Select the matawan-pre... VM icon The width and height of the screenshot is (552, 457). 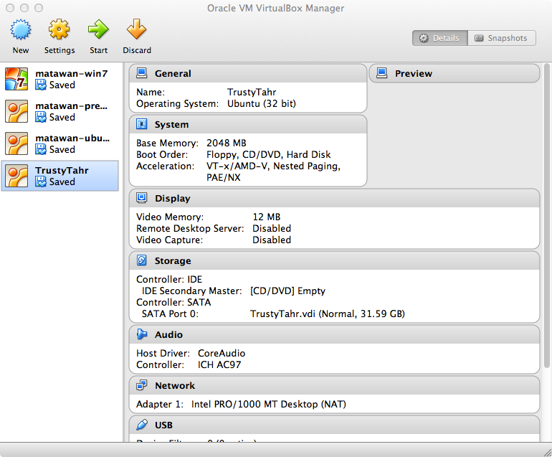pos(16,111)
